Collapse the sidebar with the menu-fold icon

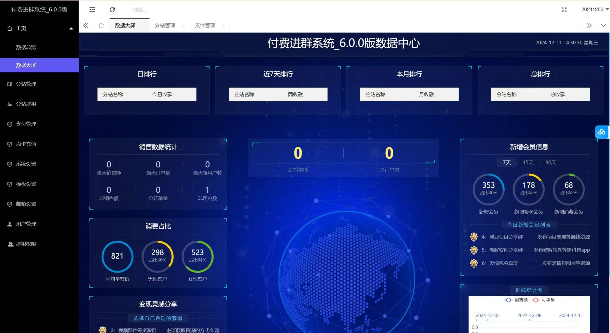[x=92, y=10]
